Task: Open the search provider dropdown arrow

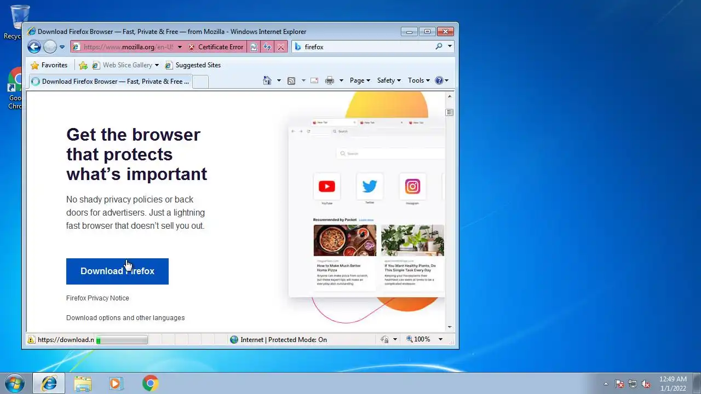Action: (x=450, y=47)
